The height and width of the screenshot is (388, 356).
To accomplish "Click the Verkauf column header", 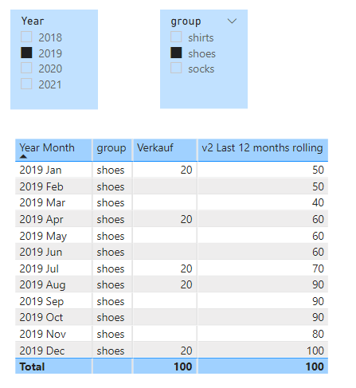I will point(155,147).
